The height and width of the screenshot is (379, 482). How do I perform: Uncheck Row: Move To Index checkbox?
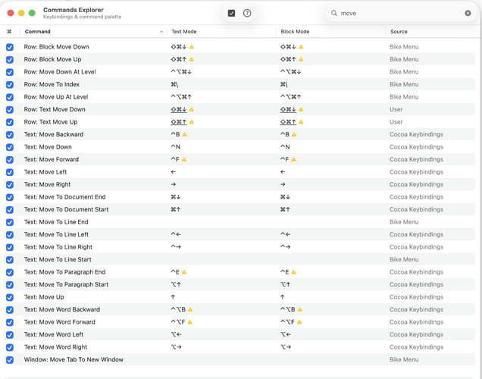[x=10, y=85]
